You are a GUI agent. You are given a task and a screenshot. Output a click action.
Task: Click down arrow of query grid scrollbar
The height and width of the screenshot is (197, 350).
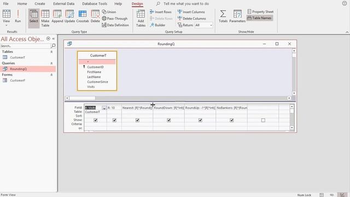[291, 128]
